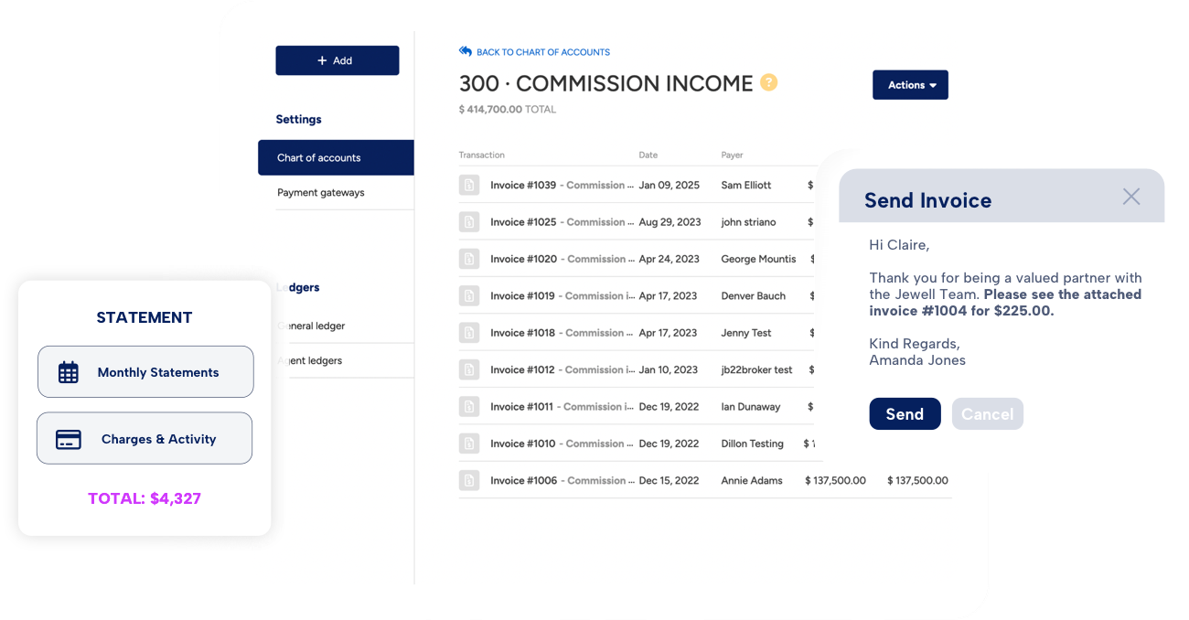Follow the BACK TO CHART OF ACCOUNTS link
1189x620 pixels.
[x=541, y=51]
